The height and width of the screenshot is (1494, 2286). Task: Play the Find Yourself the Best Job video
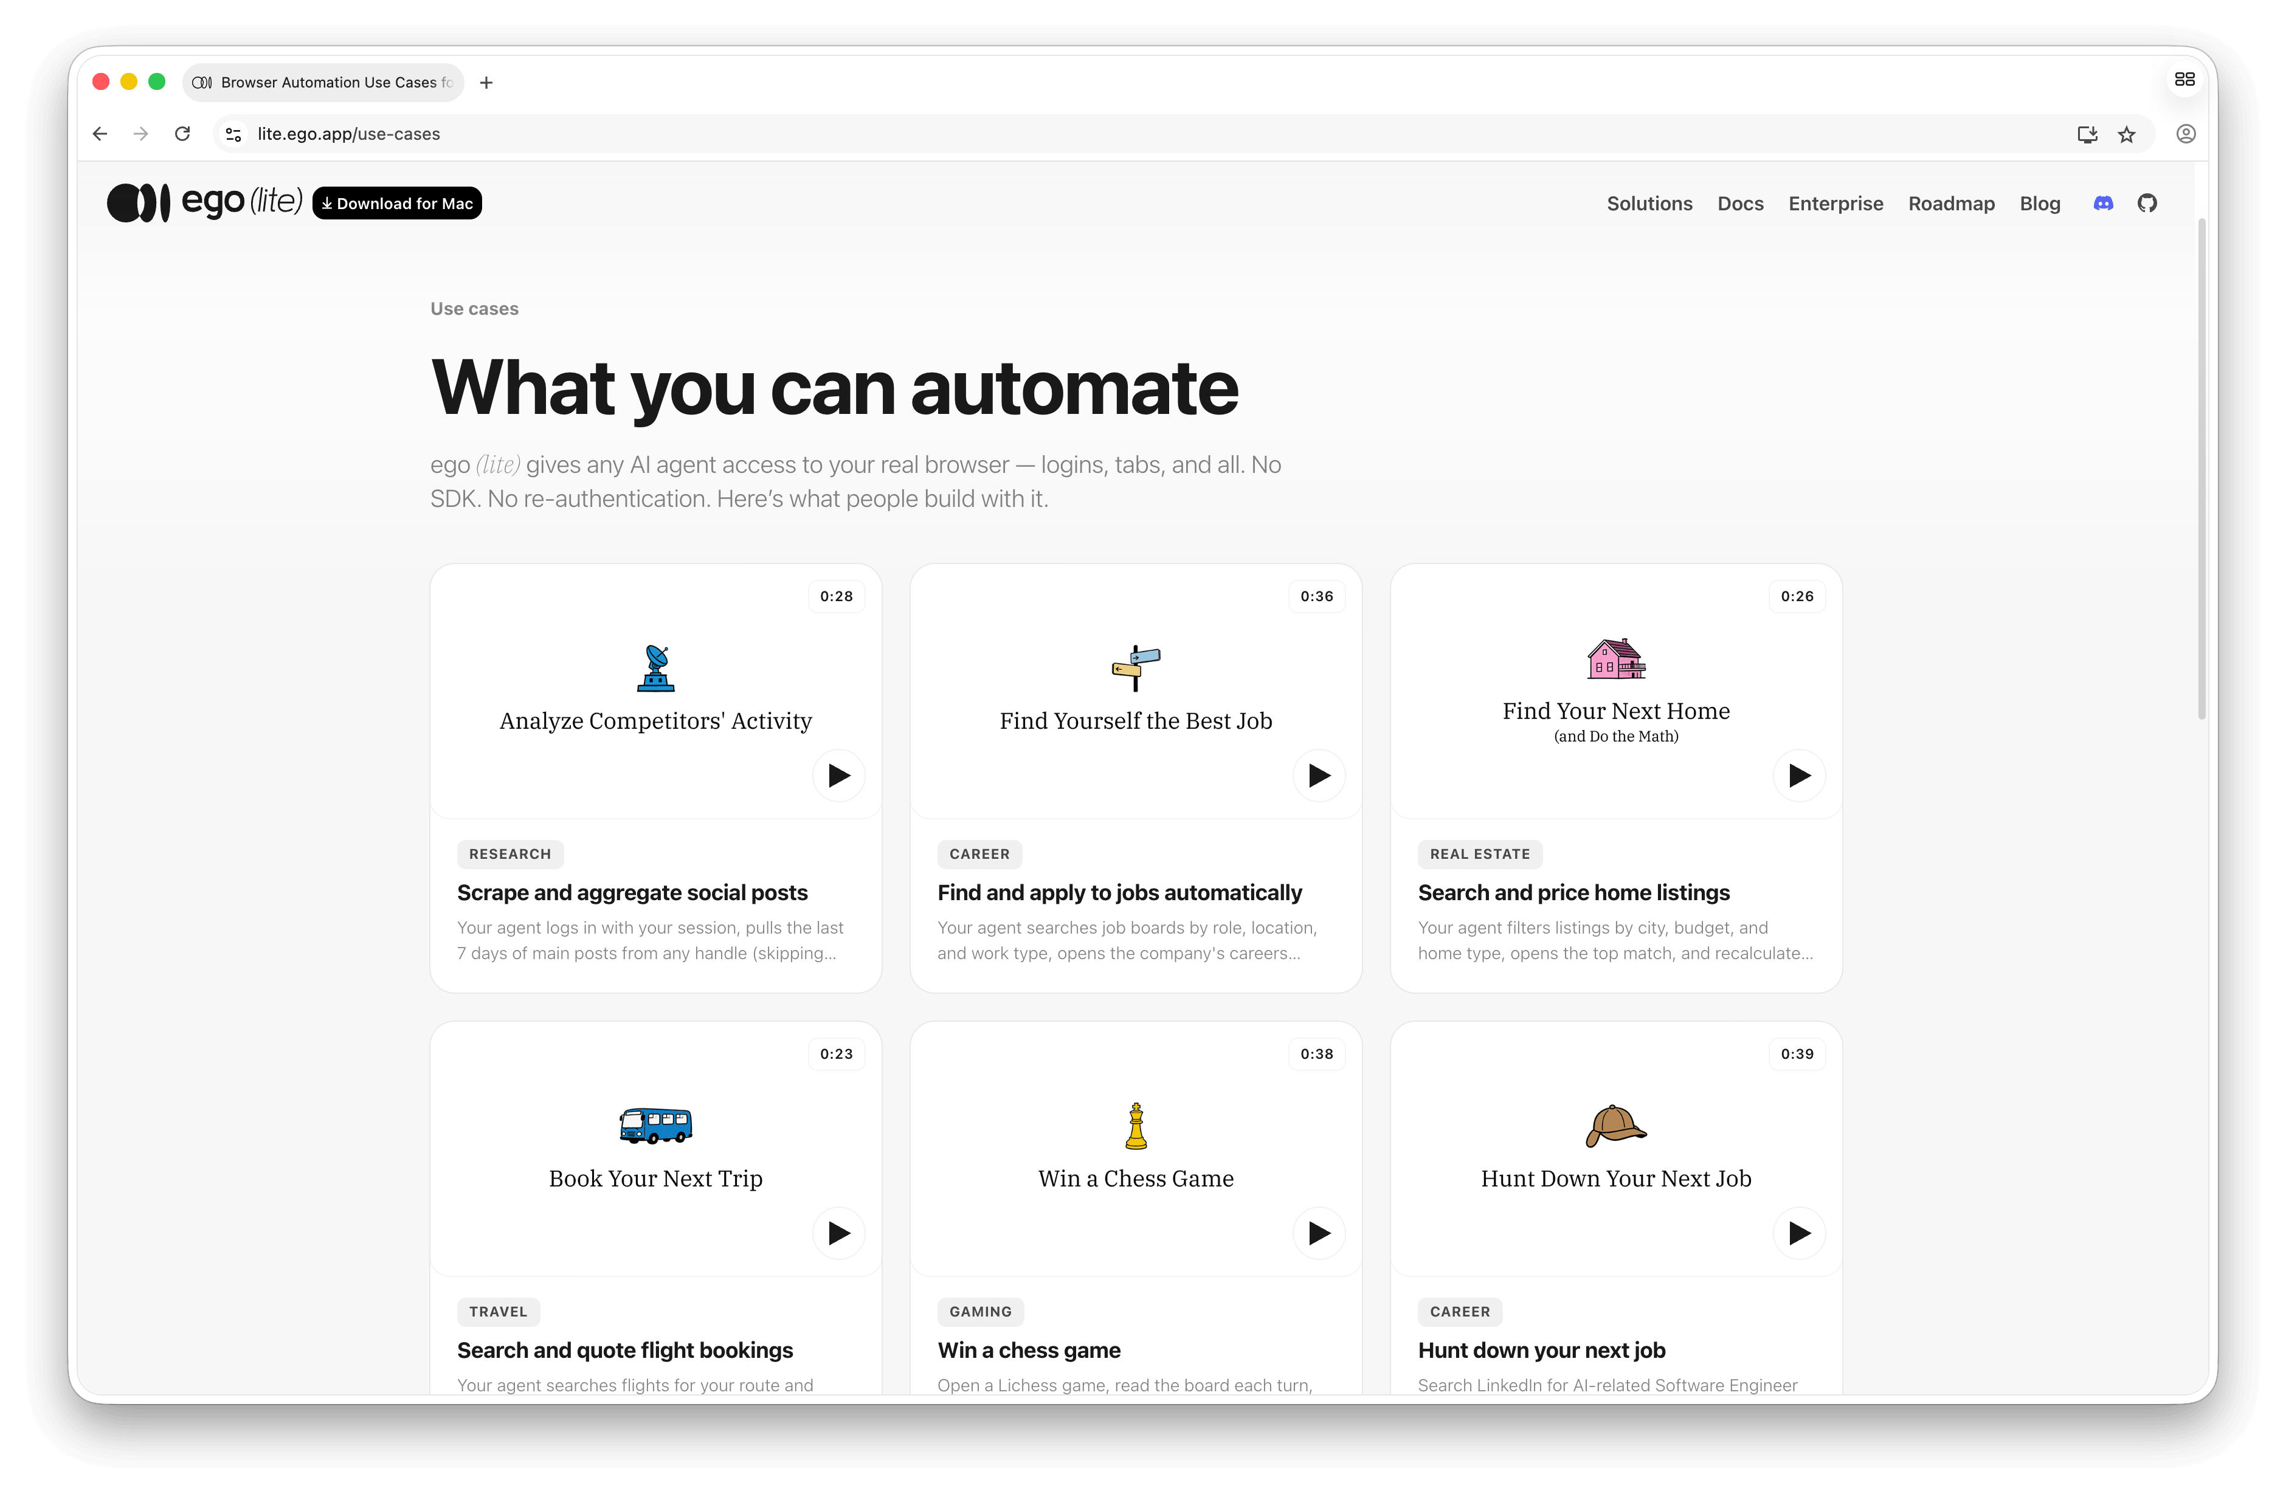tap(1319, 775)
